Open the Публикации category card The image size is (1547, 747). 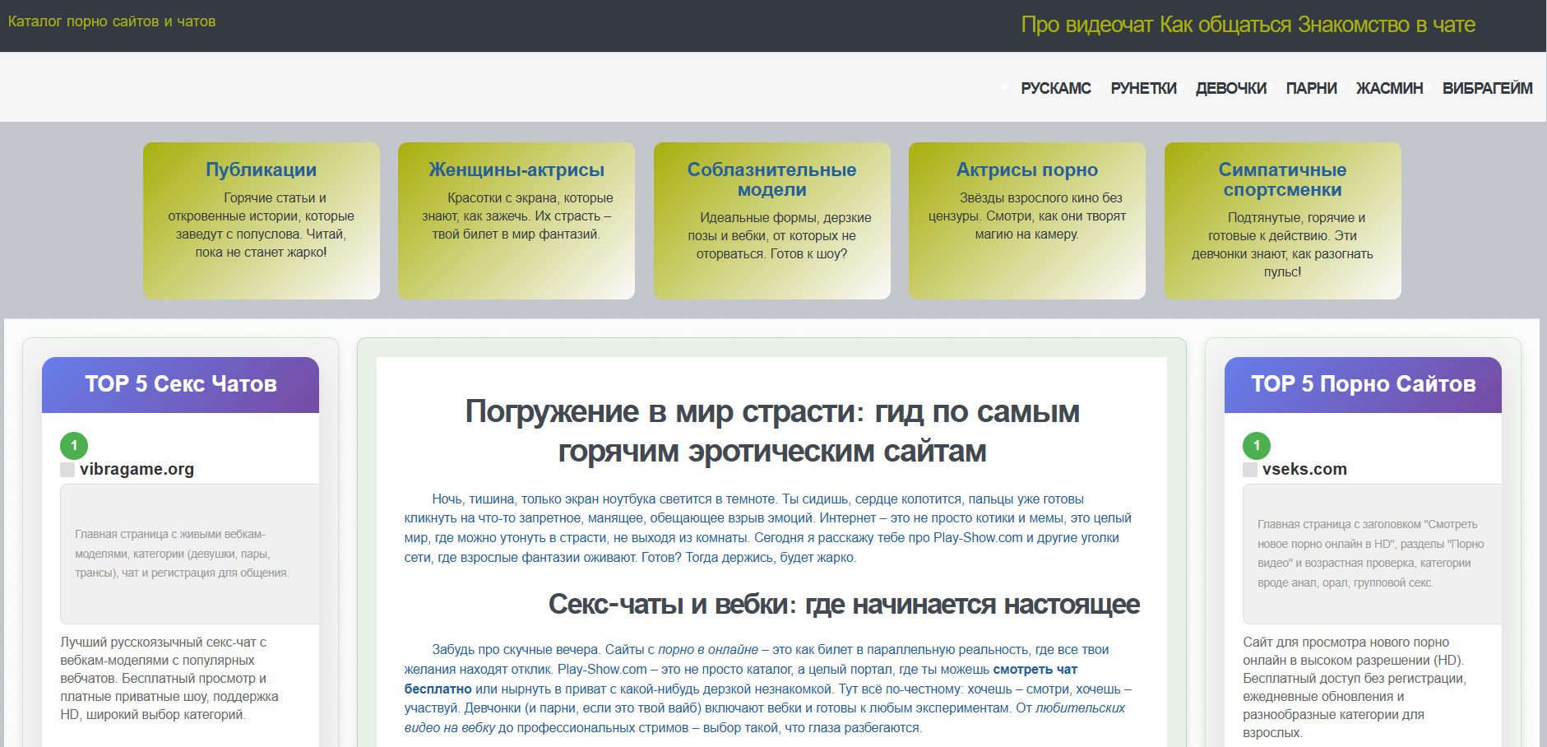(x=262, y=220)
